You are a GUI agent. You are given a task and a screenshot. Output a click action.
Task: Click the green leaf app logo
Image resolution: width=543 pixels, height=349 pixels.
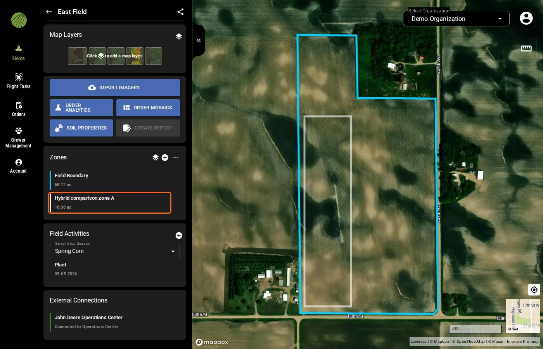click(19, 20)
